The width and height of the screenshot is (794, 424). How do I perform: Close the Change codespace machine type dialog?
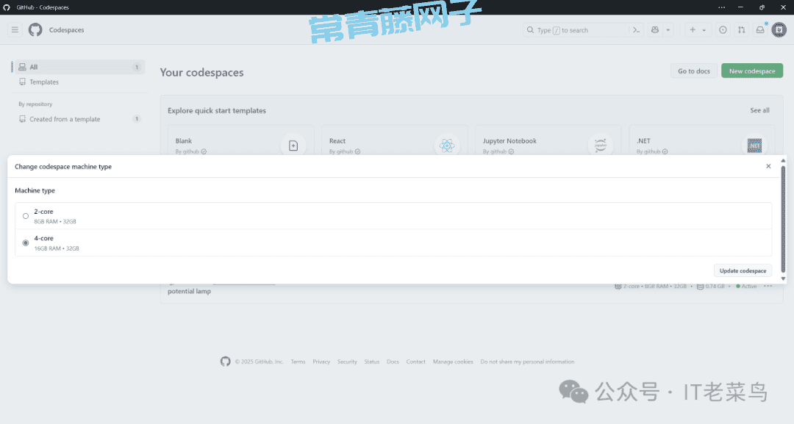pyautogui.click(x=768, y=166)
